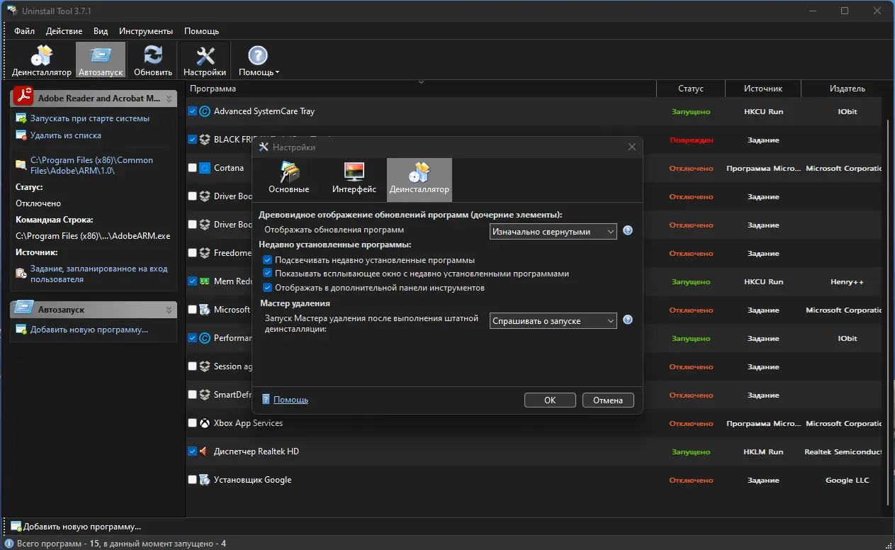Click Запускать при старте системы link
Screen dimensions: 895x550
click(90, 118)
